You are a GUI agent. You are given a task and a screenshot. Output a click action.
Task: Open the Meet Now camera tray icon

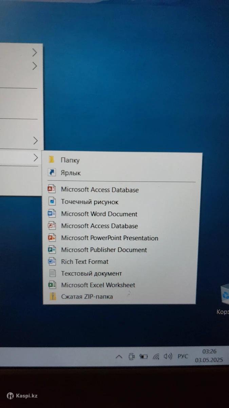(132, 357)
